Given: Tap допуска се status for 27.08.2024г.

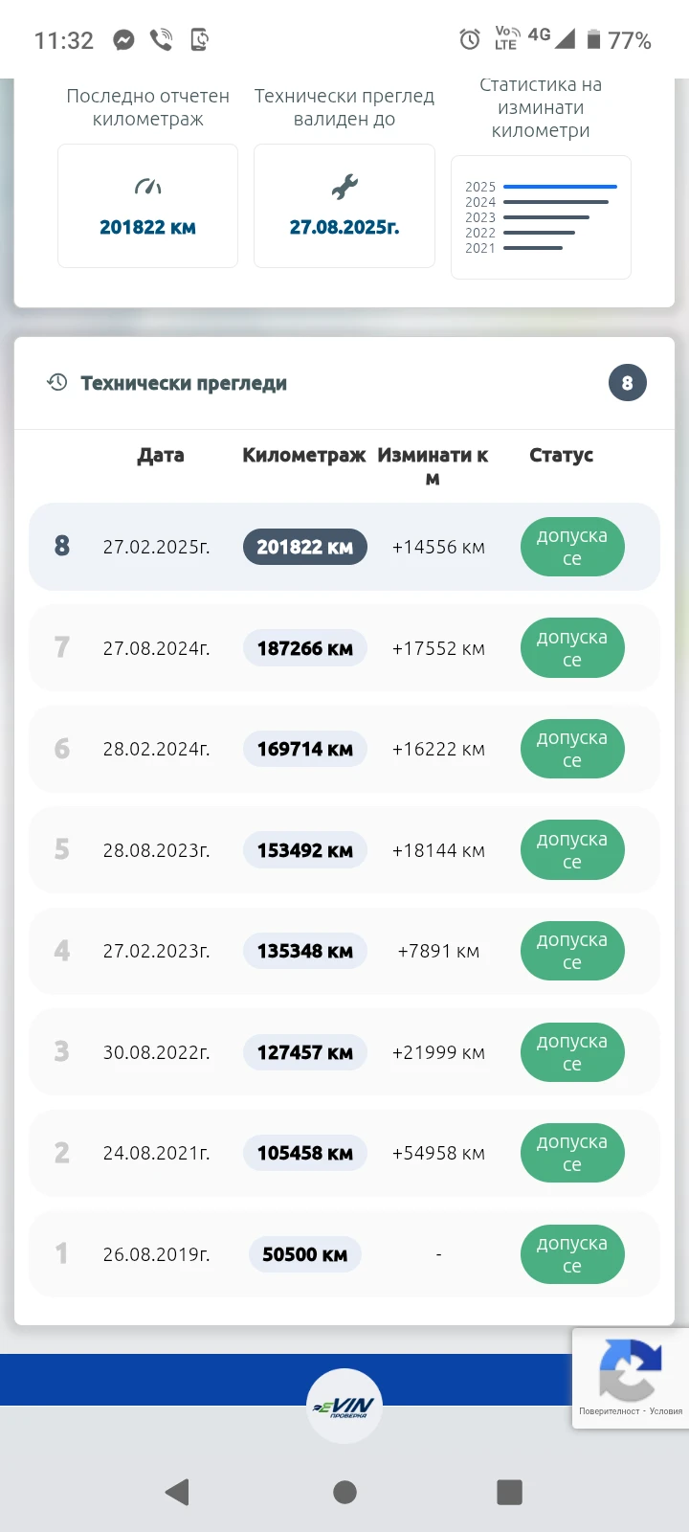Looking at the screenshot, I should pyautogui.click(x=572, y=648).
